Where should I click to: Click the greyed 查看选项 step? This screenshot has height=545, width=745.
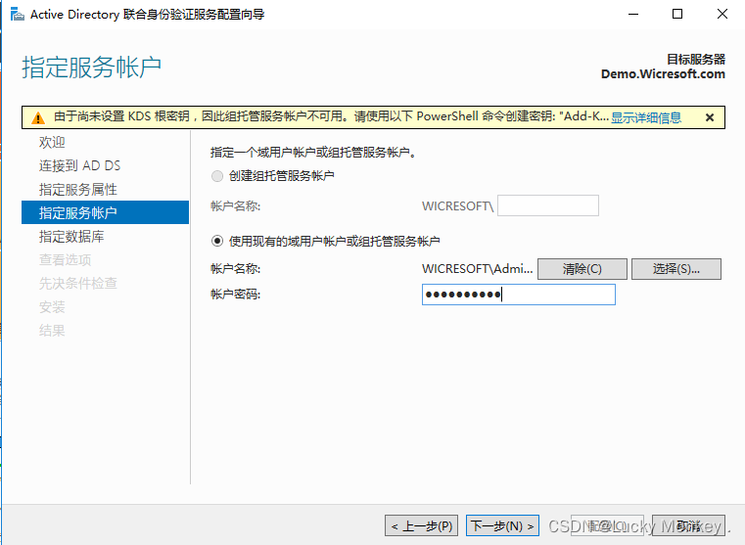click(x=65, y=259)
